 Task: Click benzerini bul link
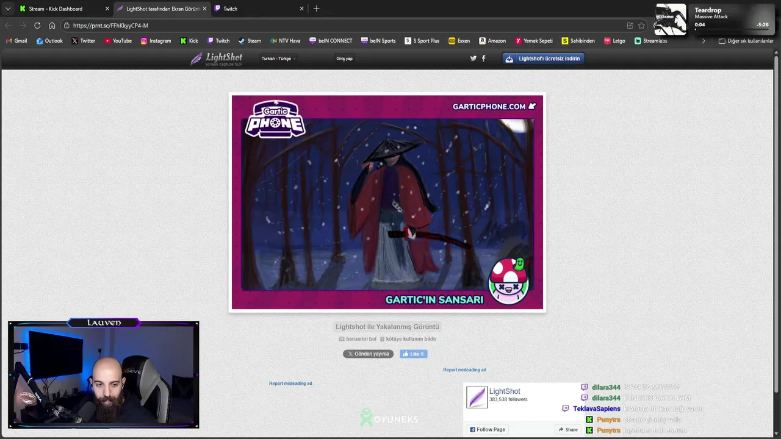tap(358, 339)
